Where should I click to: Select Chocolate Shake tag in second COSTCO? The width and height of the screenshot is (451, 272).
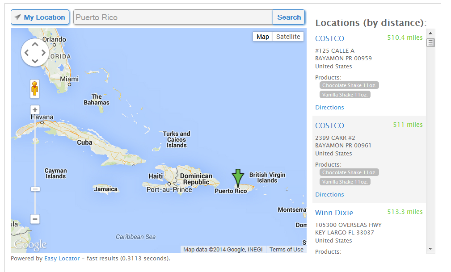(x=349, y=172)
